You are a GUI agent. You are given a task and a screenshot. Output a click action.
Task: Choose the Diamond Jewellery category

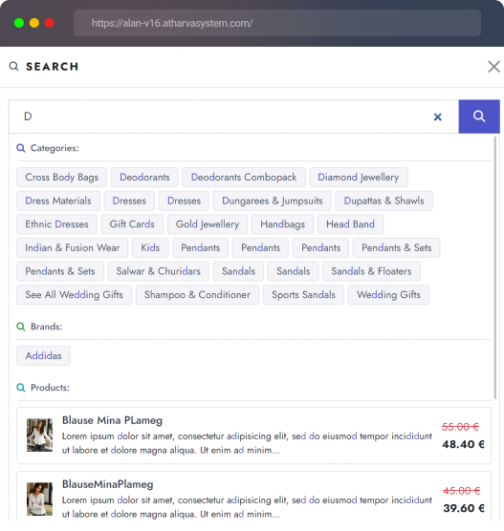pyautogui.click(x=359, y=177)
